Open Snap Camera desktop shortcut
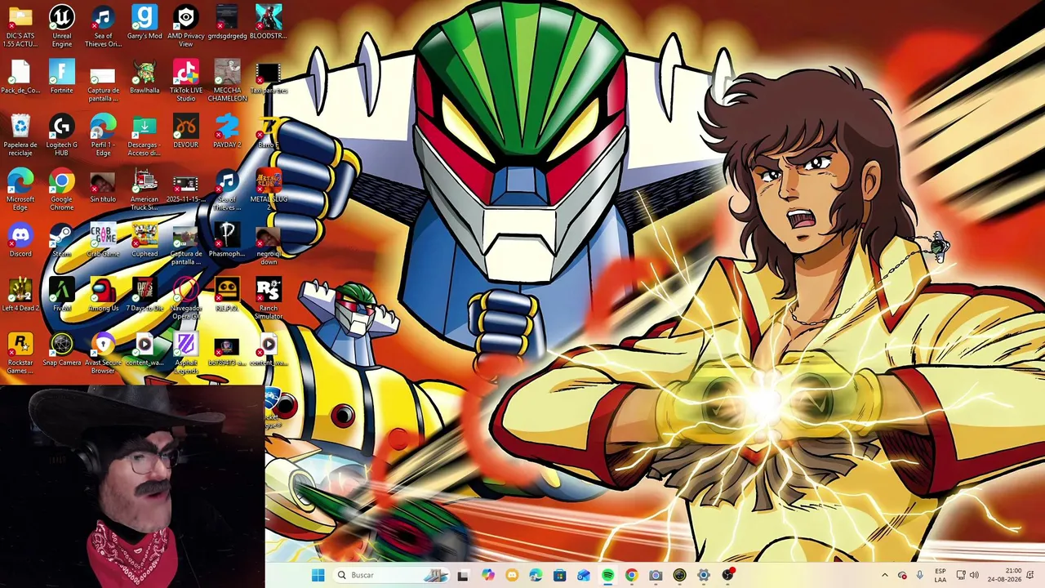1045x588 pixels. click(x=61, y=350)
